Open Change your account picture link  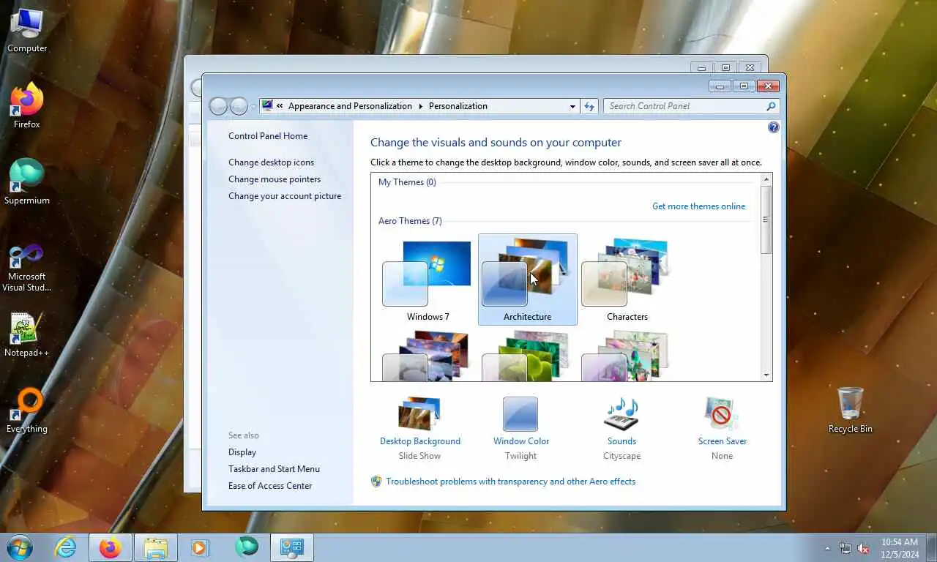tap(285, 196)
